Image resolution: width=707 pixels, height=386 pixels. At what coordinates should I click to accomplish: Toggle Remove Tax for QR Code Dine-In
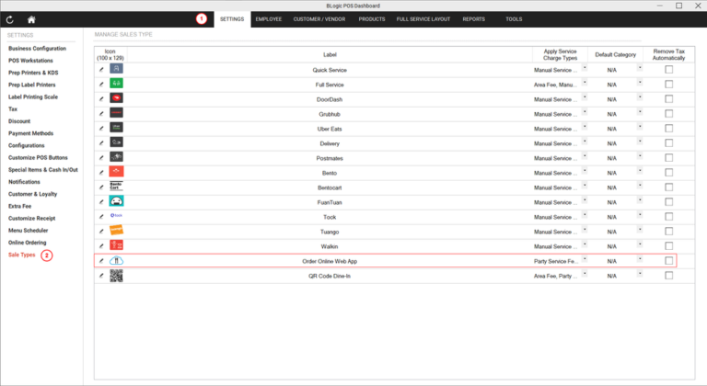coord(668,275)
